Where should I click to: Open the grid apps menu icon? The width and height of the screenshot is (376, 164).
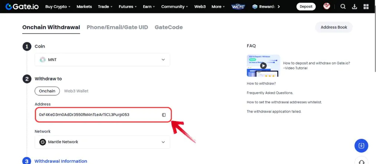click(366, 7)
